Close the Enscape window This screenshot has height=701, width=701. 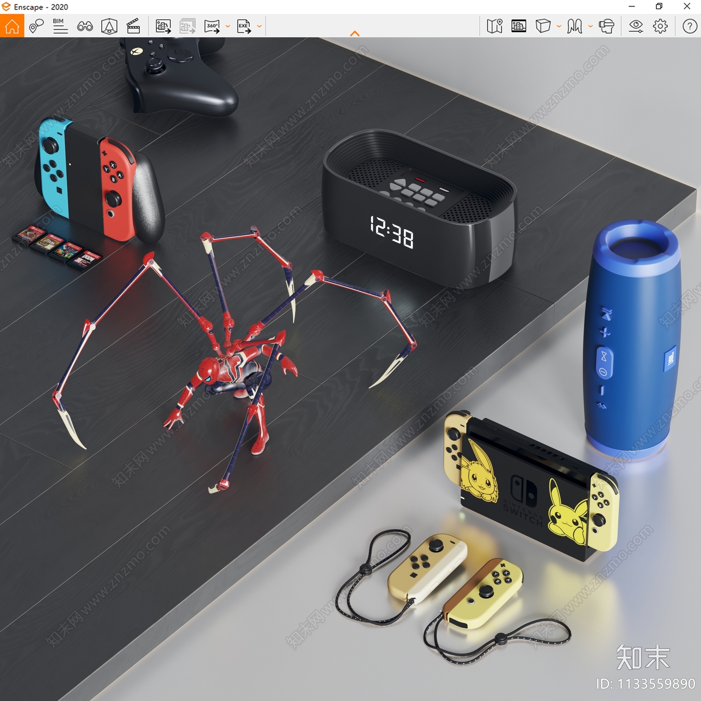pyautogui.click(x=687, y=7)
